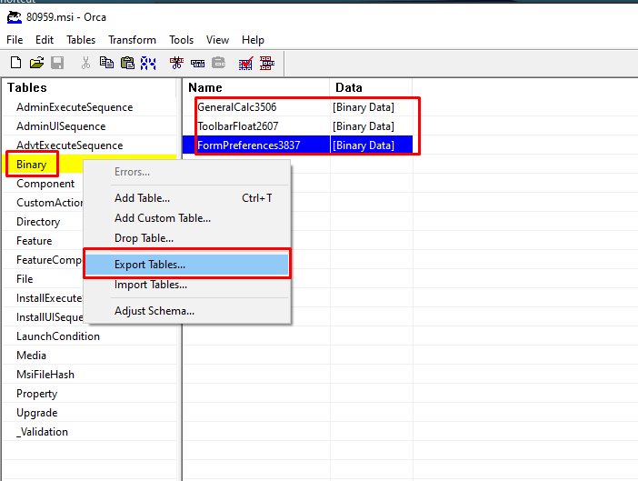
Task: Click the Cut Row toolbar icon
Action: [176, 63]
